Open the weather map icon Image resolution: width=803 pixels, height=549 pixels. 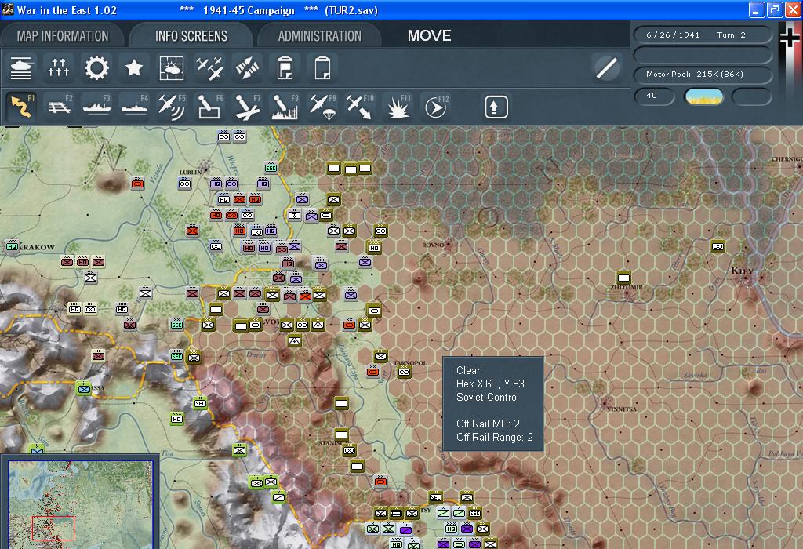[172, 67]
